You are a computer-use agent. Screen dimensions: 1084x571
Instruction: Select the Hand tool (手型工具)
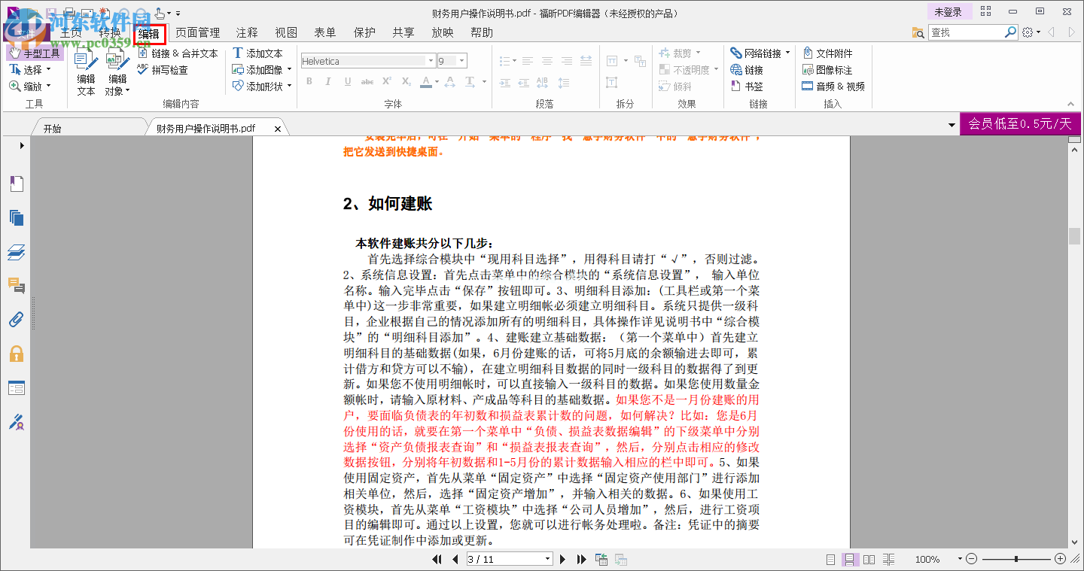coord(35,53)
